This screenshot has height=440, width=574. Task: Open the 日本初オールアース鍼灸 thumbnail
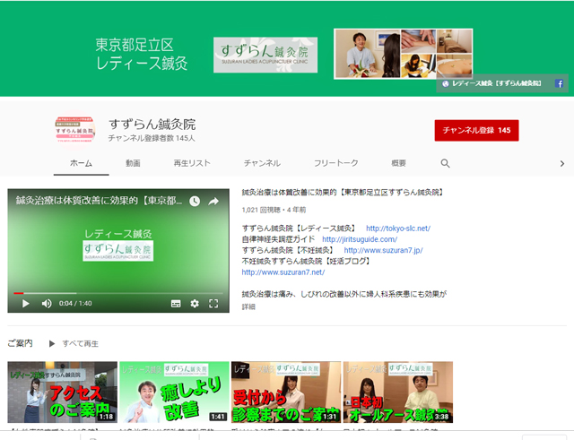(398, 393)
